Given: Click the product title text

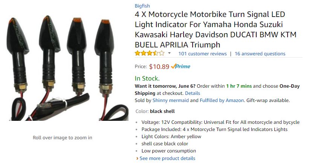Looking at the screenshot, I should (216, 29).
